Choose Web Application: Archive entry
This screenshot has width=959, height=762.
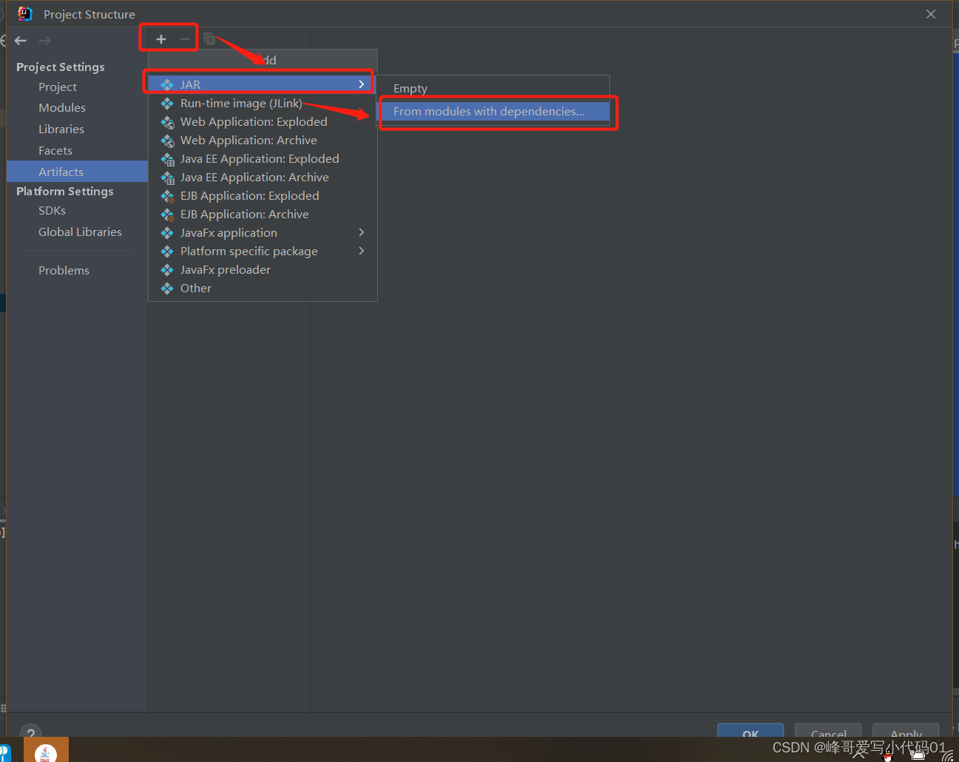[x=262, y=140]
